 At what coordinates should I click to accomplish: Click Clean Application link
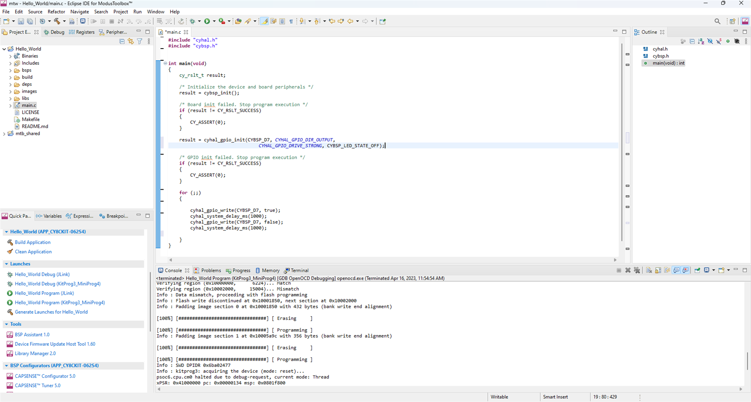[x=33, y=252]
